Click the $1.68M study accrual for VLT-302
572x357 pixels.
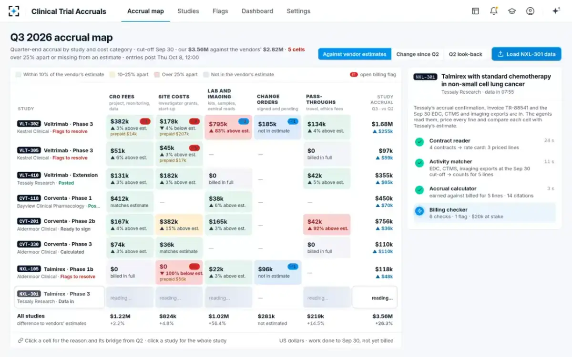[x=382, y=124]
